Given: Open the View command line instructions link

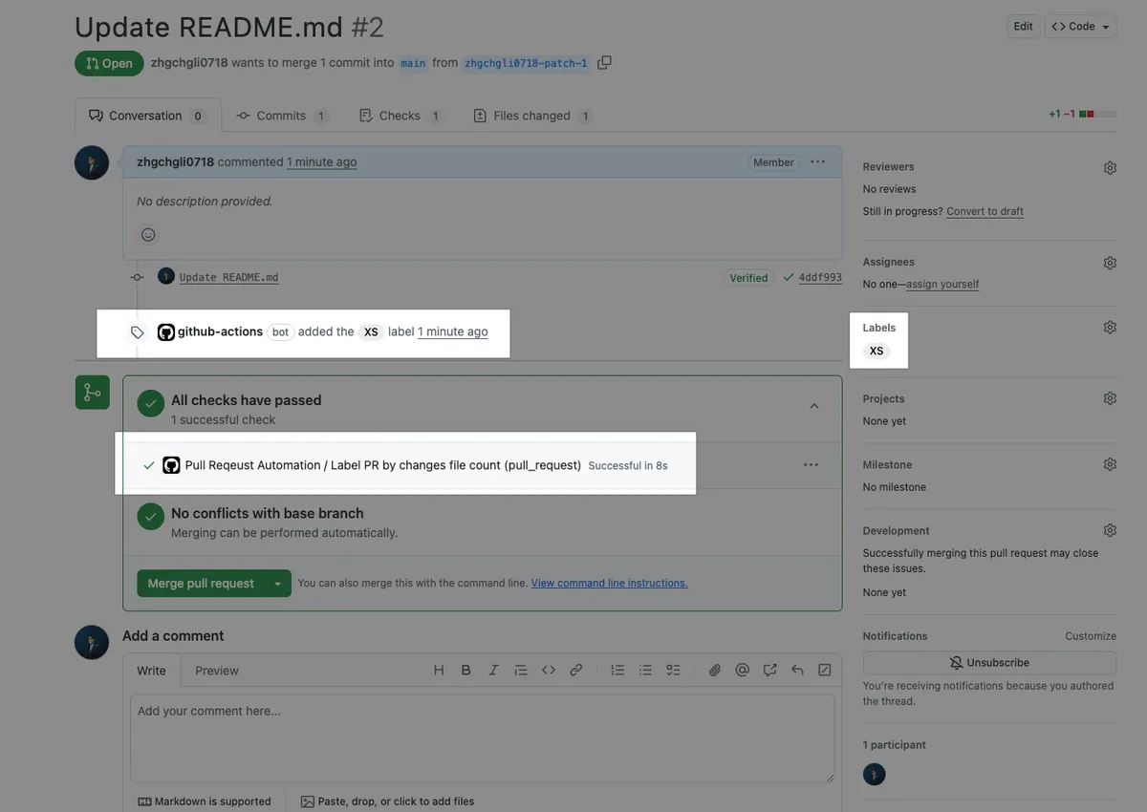Looking at the screenshot, I should [x=609, y=583].
